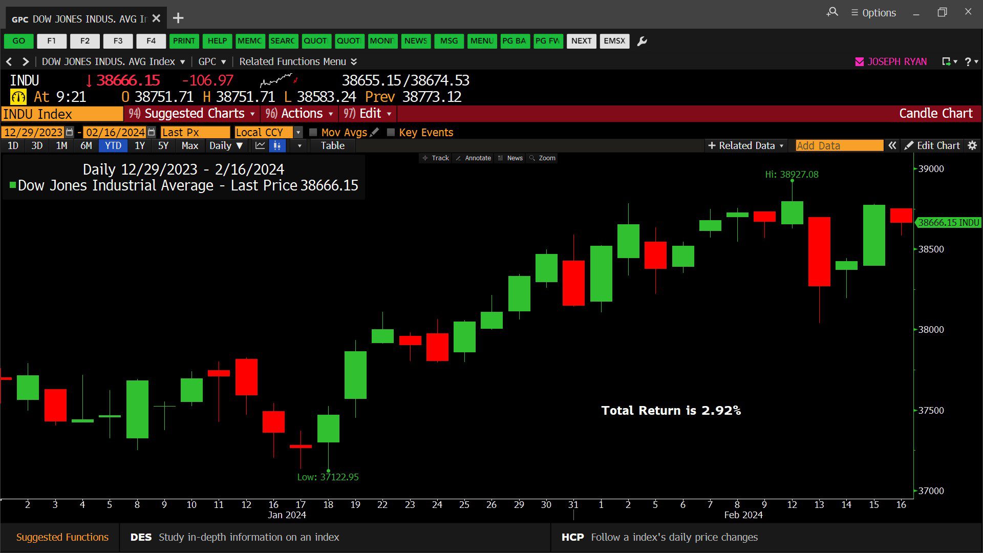Toggle the Mov Avgs checkbox

pos(313,132)
